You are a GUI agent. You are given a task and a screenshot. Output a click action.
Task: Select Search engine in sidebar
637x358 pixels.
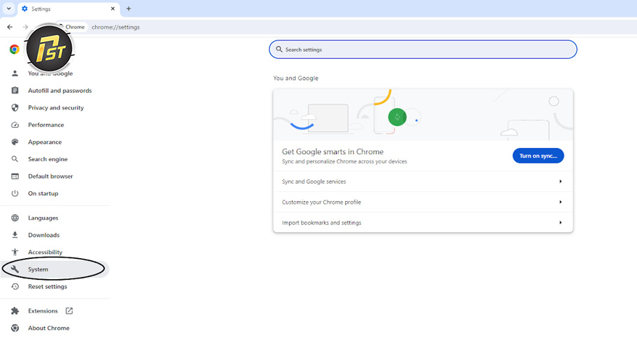tap(47, 159)
